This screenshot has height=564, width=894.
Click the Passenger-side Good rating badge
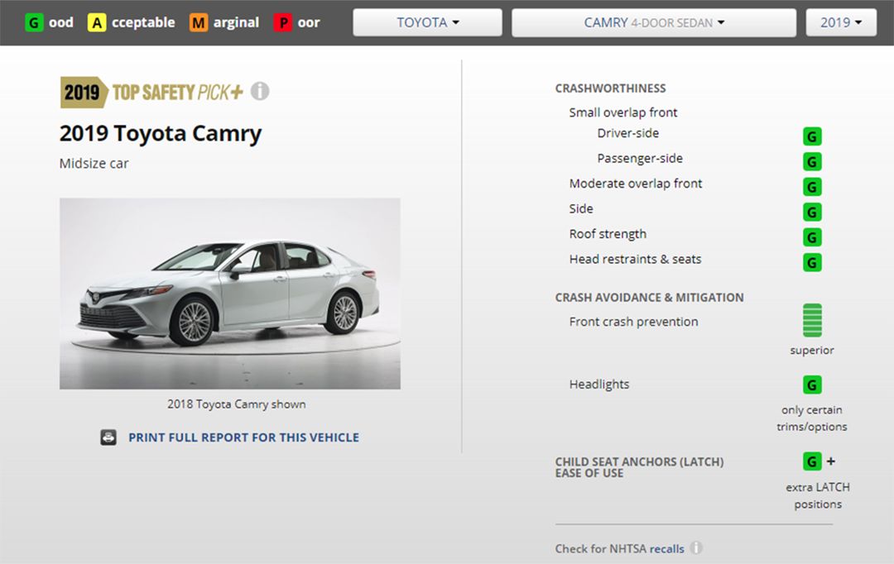812,162
